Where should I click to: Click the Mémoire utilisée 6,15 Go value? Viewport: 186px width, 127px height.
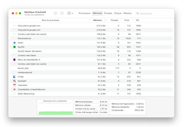pyautogui.click(x=104, y=105)
